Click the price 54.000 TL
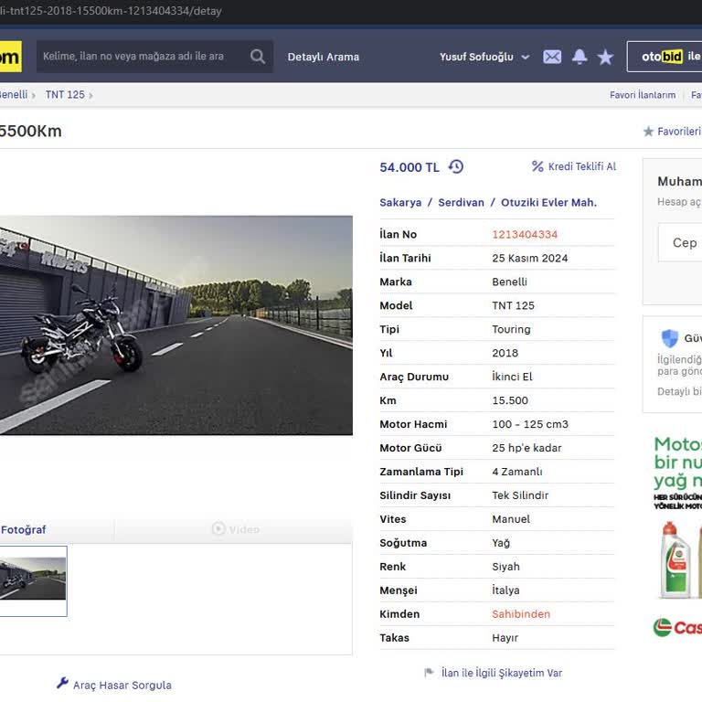Screen dimensions: 702x702 [x=409, y=167]
